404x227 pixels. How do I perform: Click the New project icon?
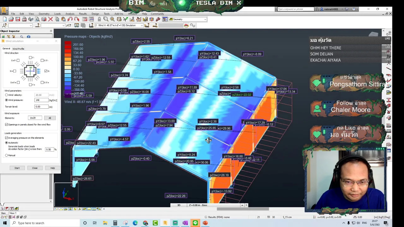4,19
